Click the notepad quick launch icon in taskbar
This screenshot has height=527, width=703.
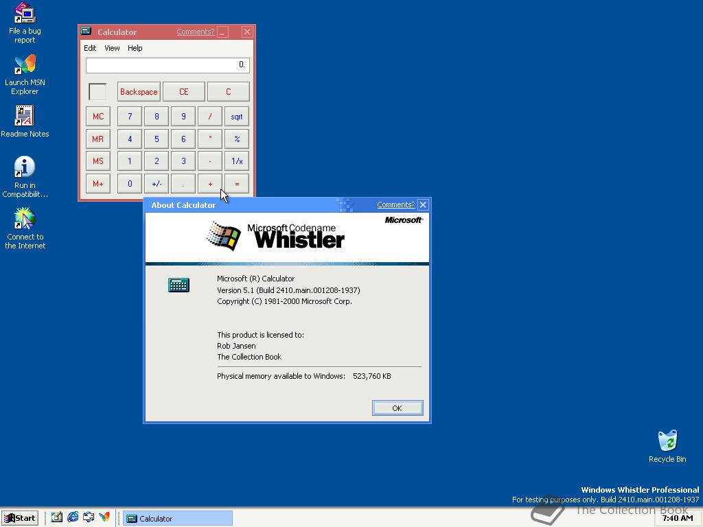tap(56, 517)
